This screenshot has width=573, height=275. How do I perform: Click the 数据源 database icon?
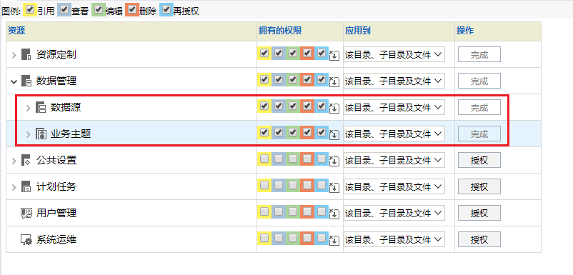click(x=41, y=107)
